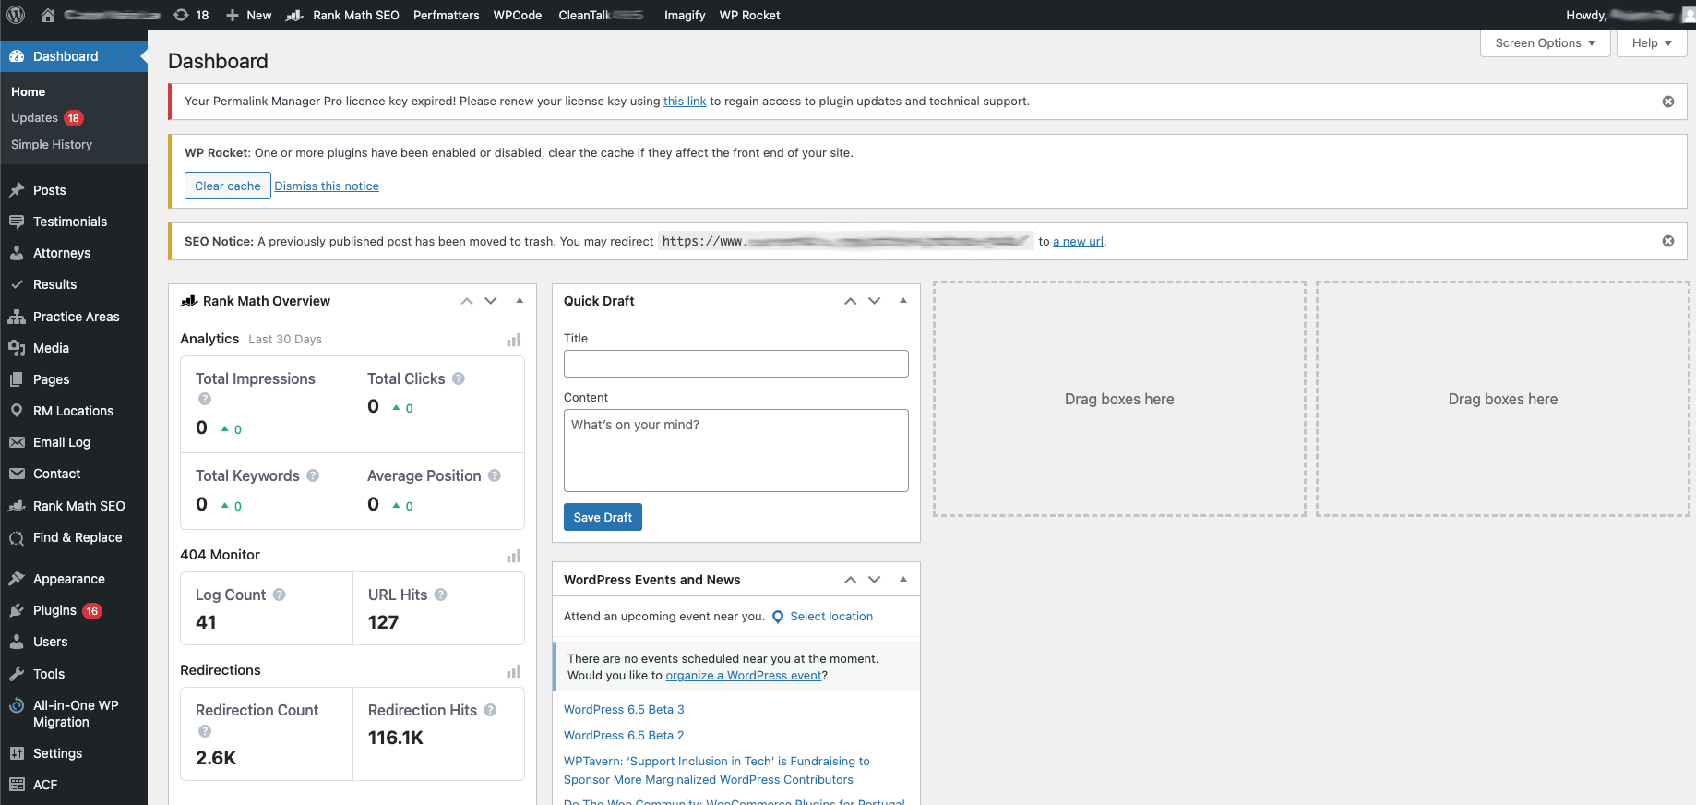This screenshot has height=805, width=1696.
Task: Click help icon next to URL Hits
Action: click(x=441, y=595)
